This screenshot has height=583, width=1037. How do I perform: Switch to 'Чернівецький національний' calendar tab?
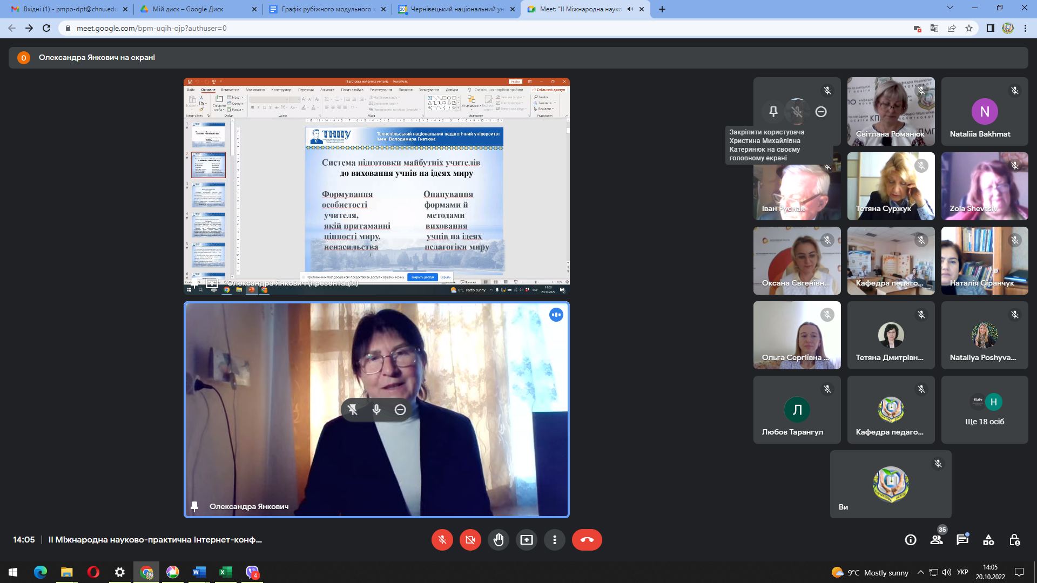[455, 9]
